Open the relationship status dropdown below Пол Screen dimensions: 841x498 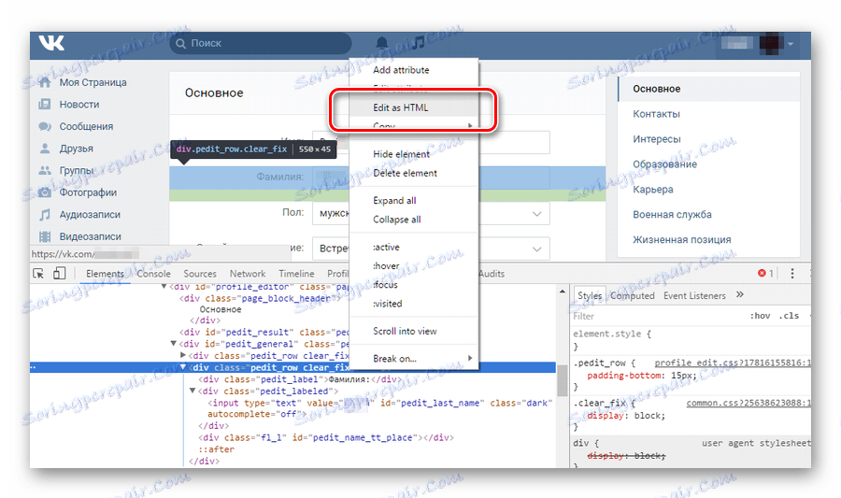click(x=431, y=249)
